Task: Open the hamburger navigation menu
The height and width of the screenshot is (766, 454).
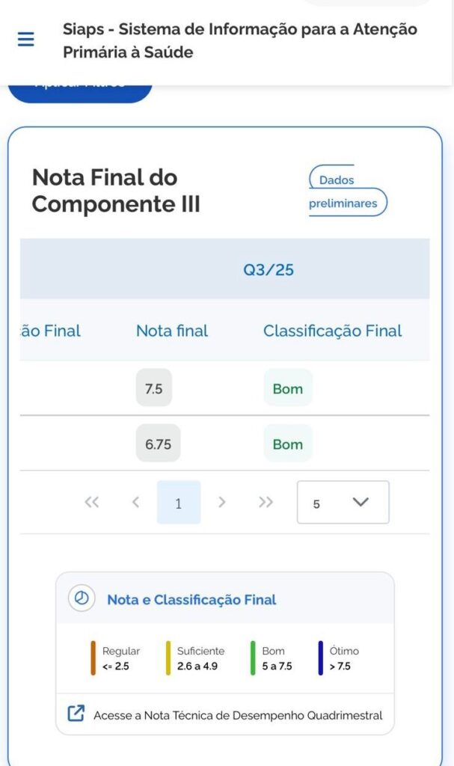Action: point(26,40)
